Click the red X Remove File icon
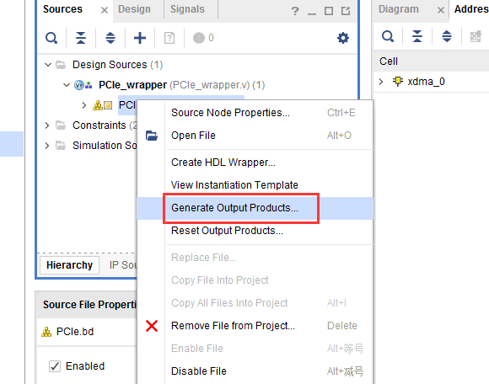 152,326
